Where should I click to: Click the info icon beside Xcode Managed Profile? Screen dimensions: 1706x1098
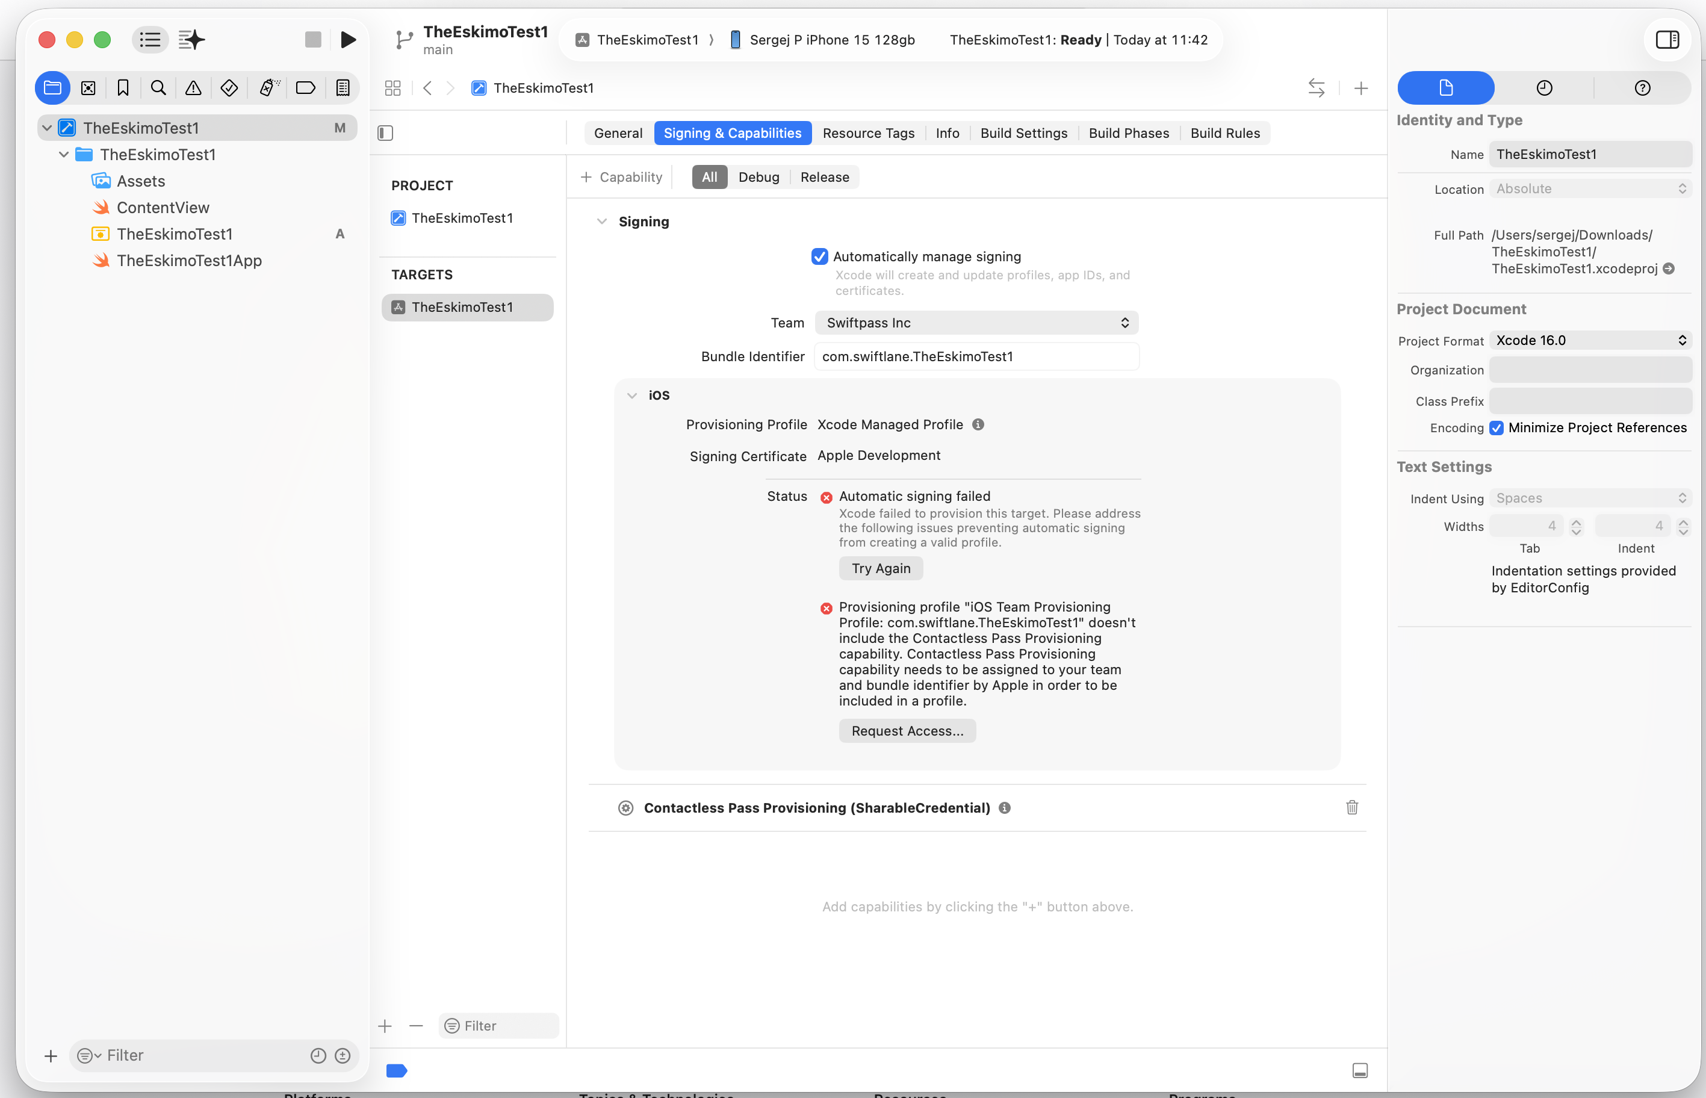(978, 424)
